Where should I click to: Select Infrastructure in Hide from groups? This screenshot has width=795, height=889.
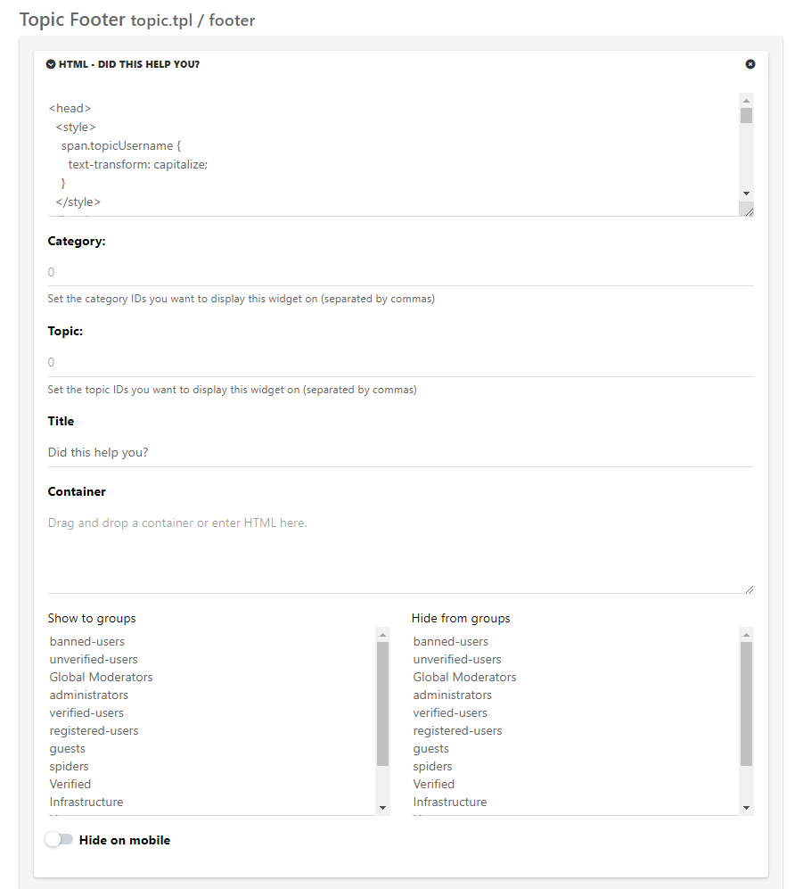click(449, 802)
